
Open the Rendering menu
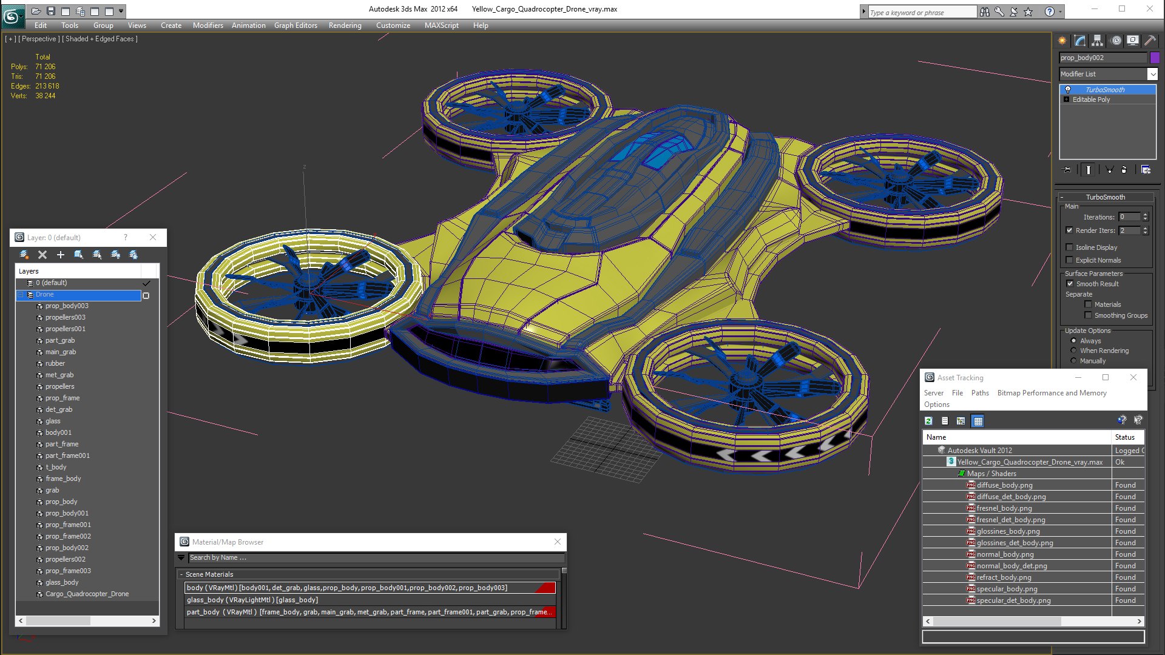click(x=345, y=25)
